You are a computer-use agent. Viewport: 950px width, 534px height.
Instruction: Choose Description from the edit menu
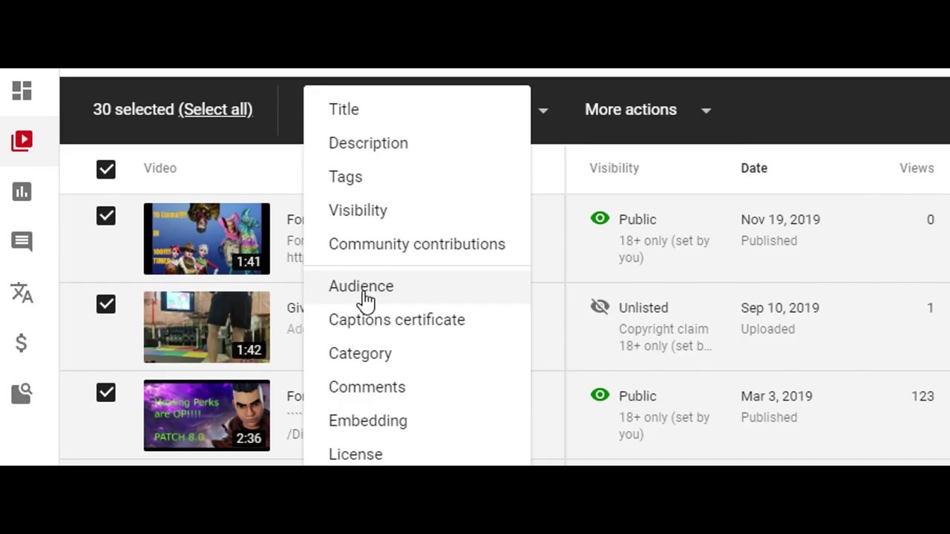pyautogui.click(x=417, y=143)
